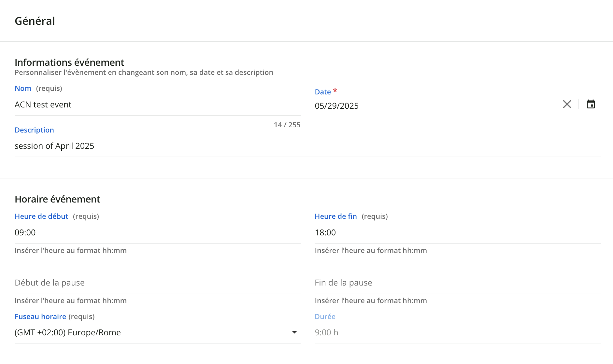This screenshot has width=613, height=364.
Task: Click the Fuseau horaire label
Action: pos(40,317)
